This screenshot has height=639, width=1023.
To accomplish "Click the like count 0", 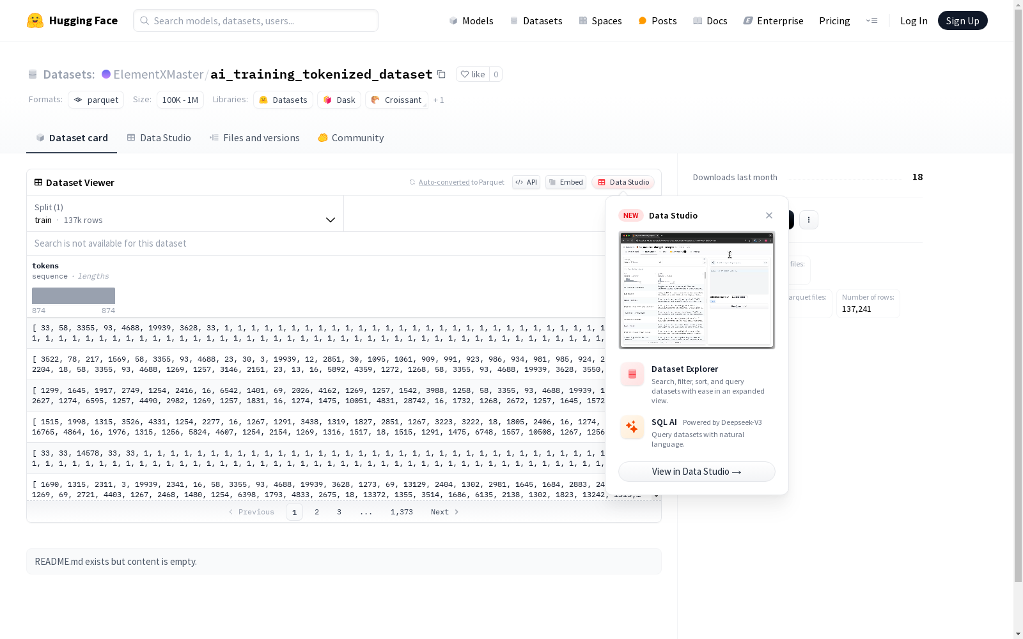I will [x=496, y=74].
